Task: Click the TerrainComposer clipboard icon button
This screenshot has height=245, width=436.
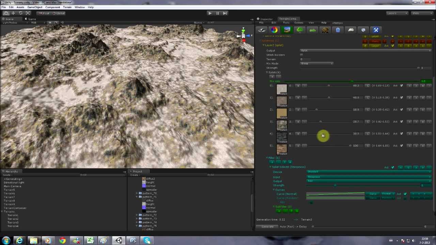Action: pyautogui.click(x=338, y=30)
